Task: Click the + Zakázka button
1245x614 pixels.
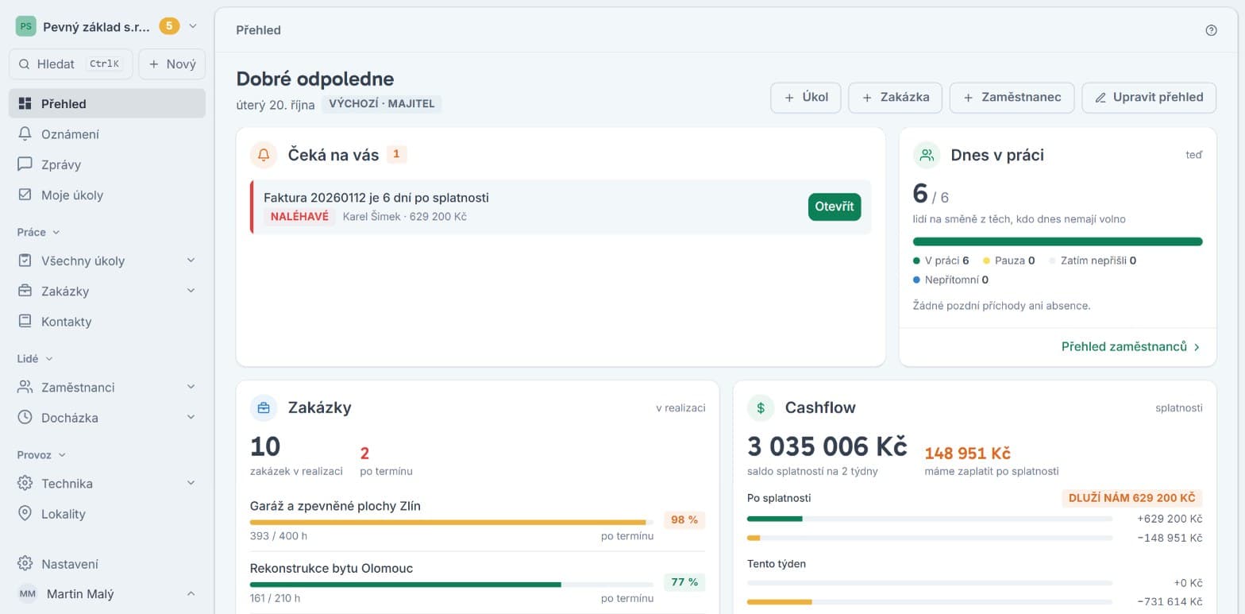Action: [895, 98]
